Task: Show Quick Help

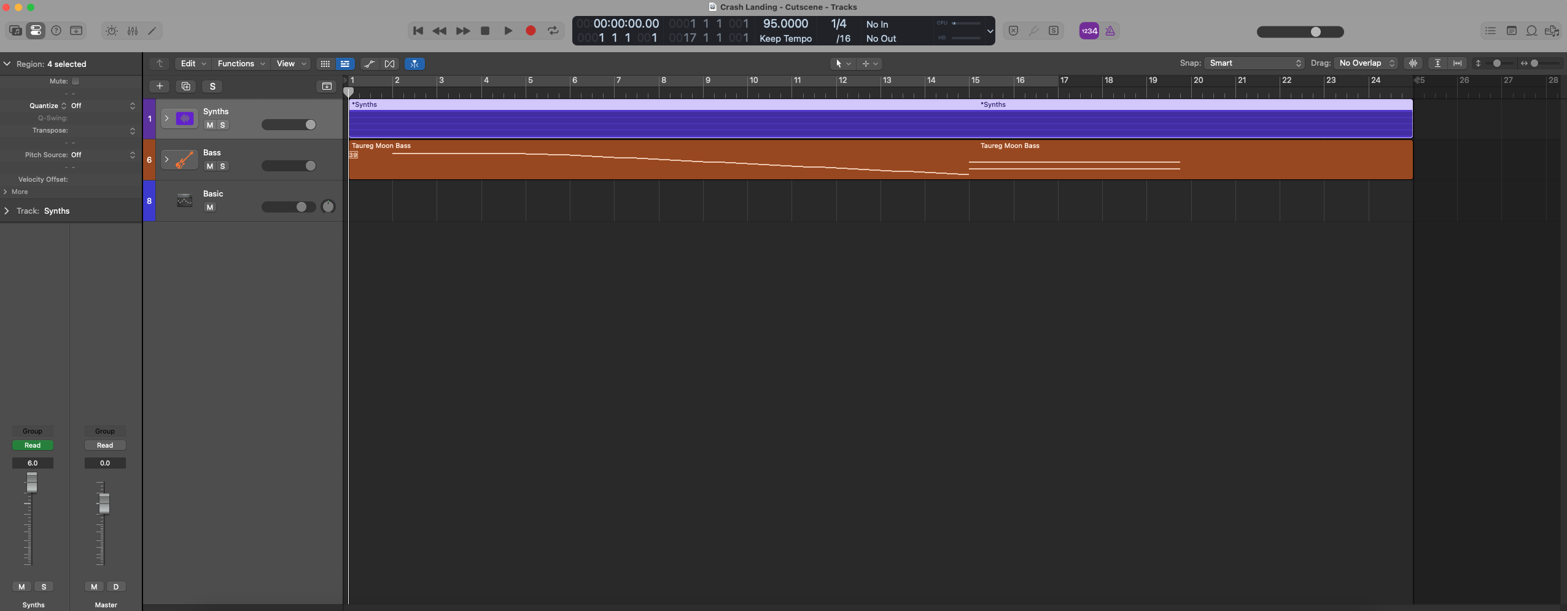Action: [x=56, y=31]
